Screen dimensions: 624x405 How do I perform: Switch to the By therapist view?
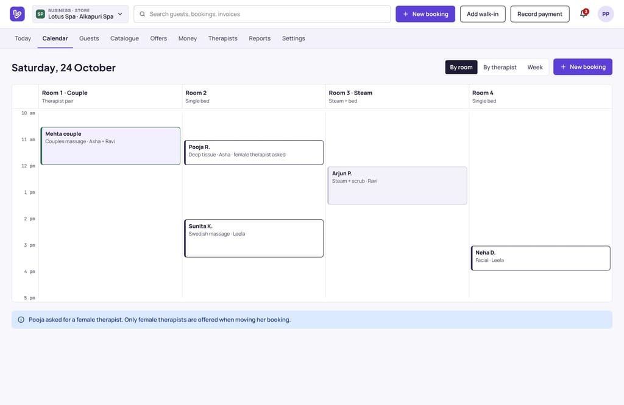[500, 67]
